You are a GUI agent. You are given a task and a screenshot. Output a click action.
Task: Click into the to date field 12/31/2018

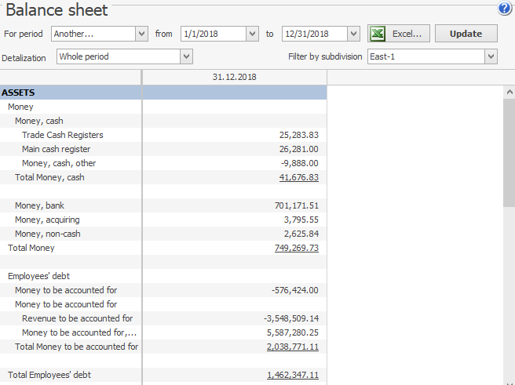coord(313,34)
